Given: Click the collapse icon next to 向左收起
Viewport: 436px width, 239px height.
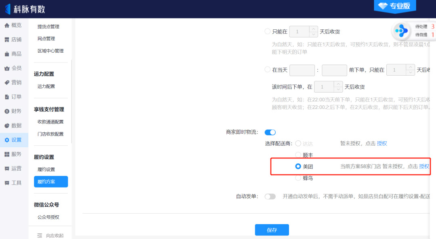Looking at the screenshot, I should 40,236.
